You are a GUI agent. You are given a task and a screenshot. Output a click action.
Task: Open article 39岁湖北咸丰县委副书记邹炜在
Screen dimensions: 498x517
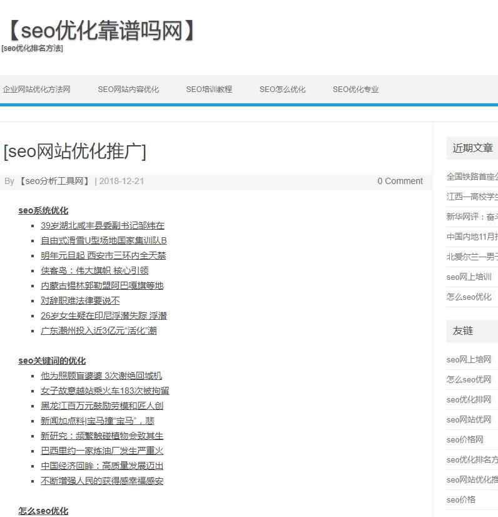(103, 225)
